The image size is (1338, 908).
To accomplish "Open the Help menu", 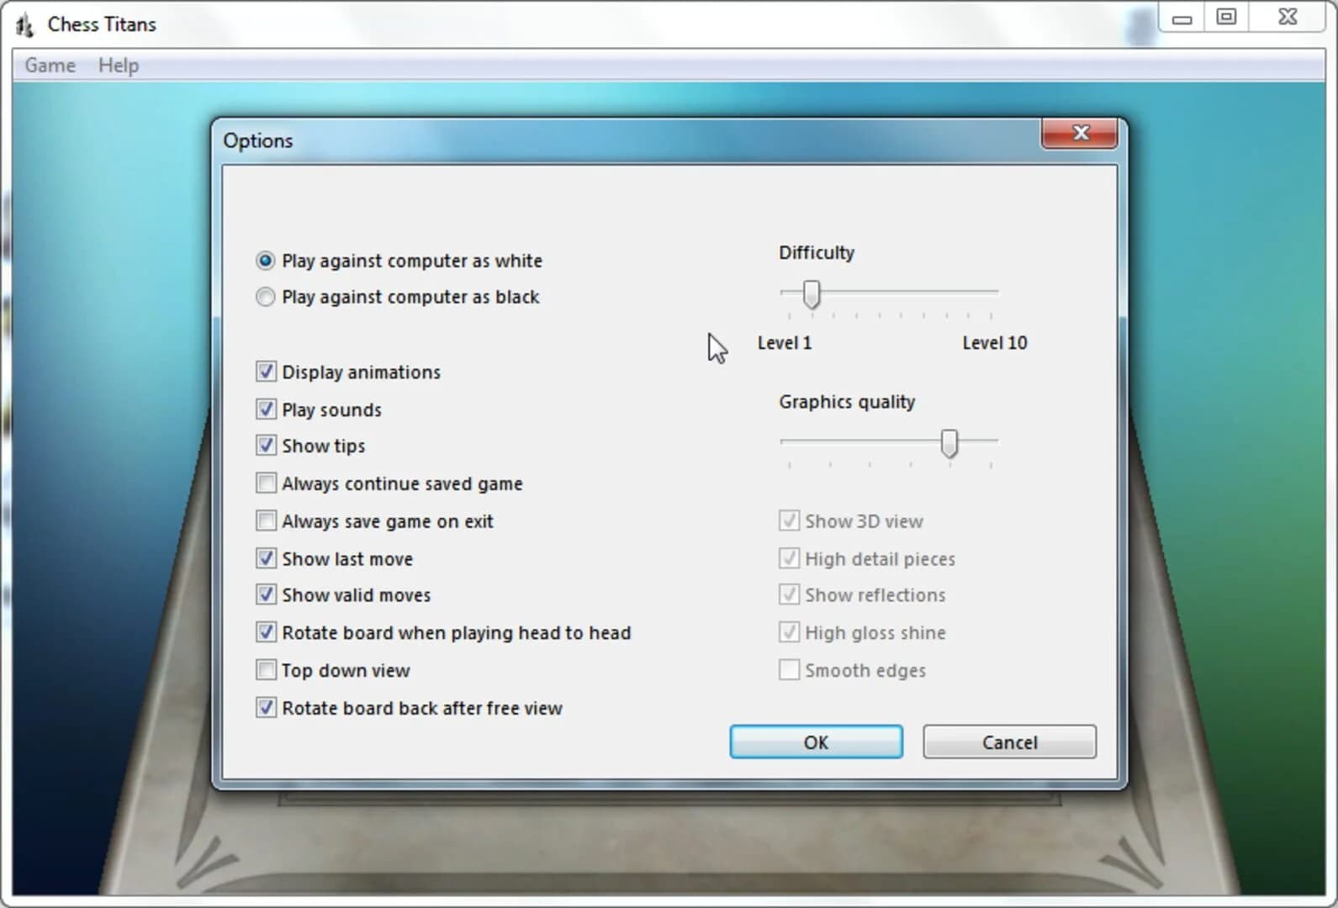I will tap(119, 66).
